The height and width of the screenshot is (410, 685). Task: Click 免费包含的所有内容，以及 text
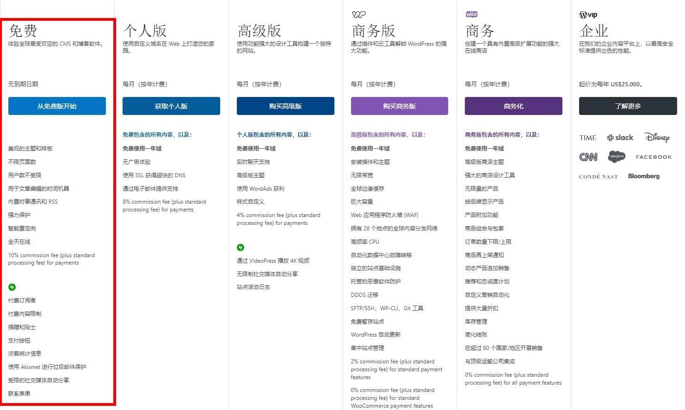pyautogui.click(x=157, y=135)
